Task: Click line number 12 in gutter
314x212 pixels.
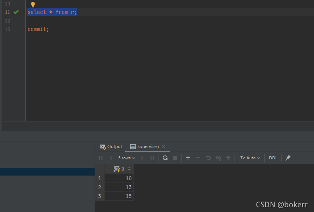Action: (x=7, y=21)
